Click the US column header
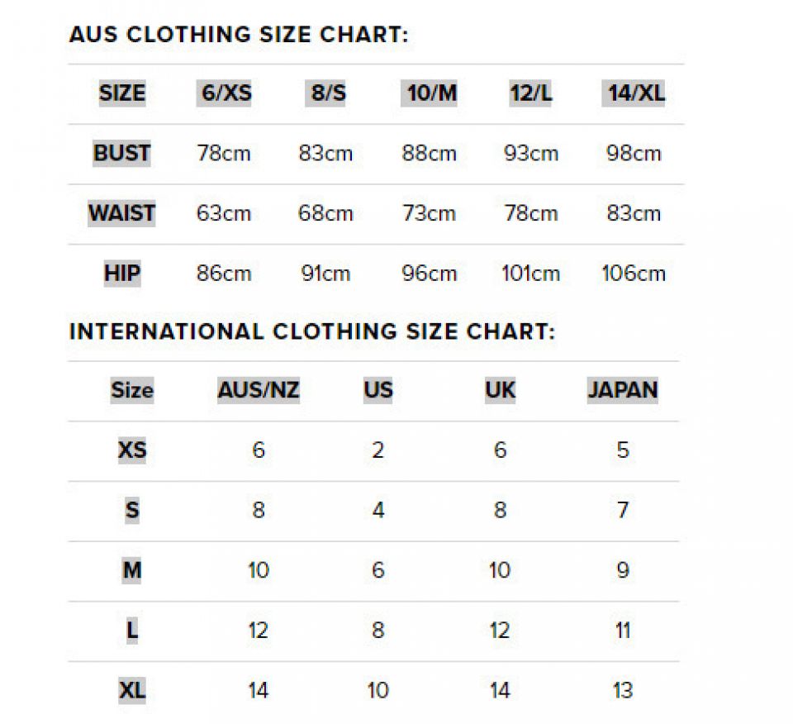Viewport: 793px width, 724px height. pyautogui.click(x=378, y=390)
